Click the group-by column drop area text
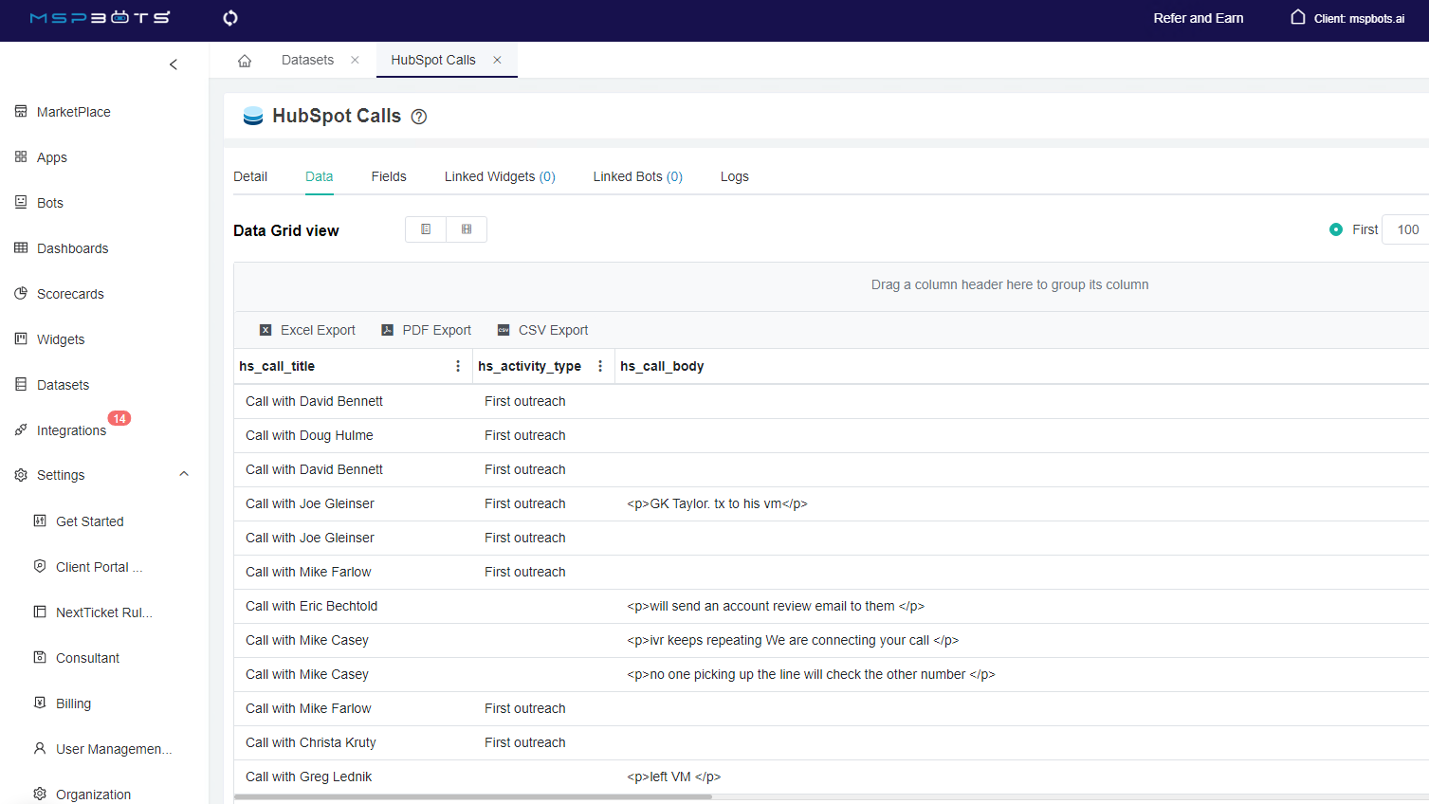Screen dimensions: 1429x804 coord(1010,284)
